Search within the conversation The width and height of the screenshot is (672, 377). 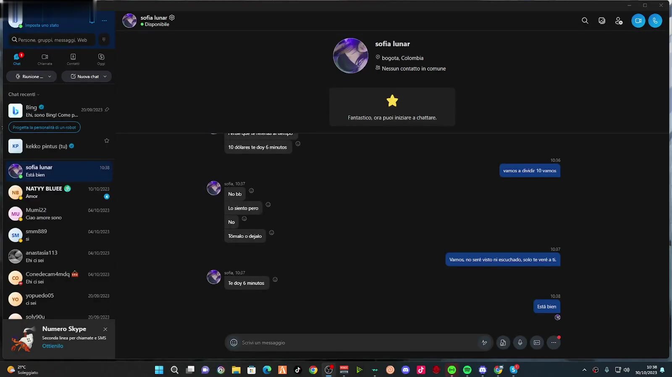coord(585,21)
